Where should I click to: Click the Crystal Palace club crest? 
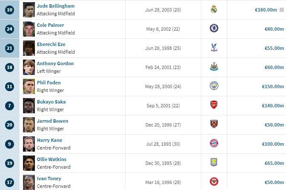click(x=214, y=48)
